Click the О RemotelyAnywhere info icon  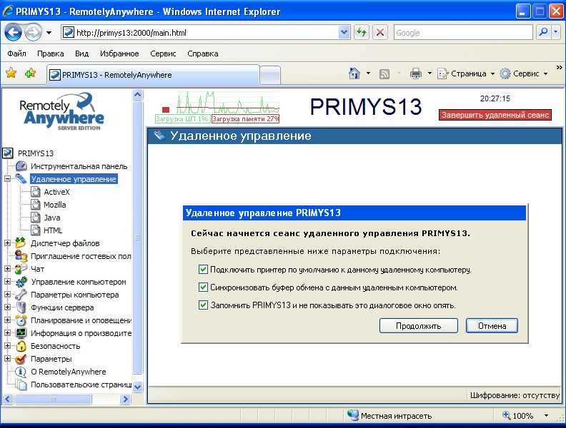21,372
